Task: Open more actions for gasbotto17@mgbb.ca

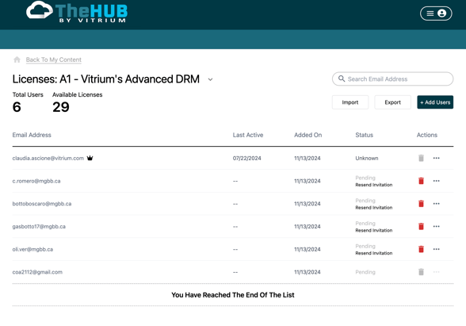Action: coord(436,226)
